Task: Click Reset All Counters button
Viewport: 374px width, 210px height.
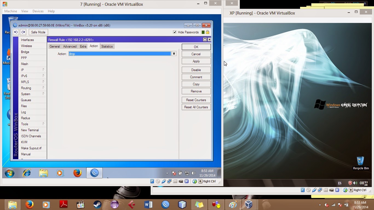Action: click(x=196, y=107)
